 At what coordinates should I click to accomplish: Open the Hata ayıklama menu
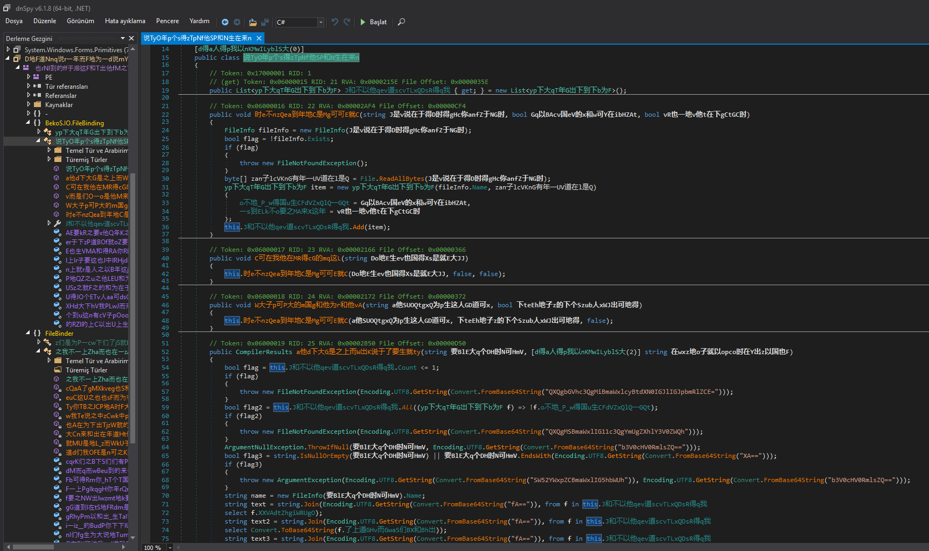point(125,21)
